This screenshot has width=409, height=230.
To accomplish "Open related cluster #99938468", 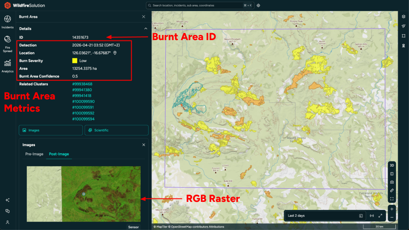I will (x=82, y=84).
